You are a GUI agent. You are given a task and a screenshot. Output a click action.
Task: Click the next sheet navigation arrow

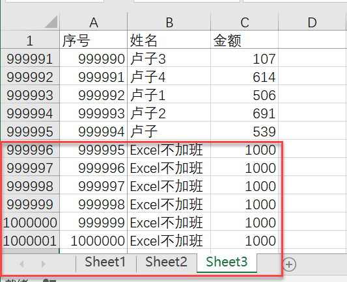(x=44, y=264)
